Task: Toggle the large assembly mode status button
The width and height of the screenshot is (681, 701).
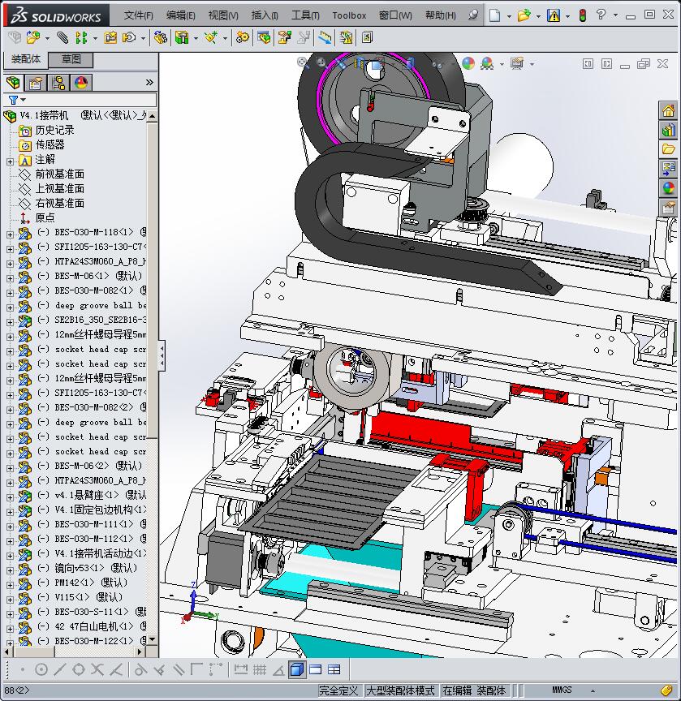Action: point(400,690)
